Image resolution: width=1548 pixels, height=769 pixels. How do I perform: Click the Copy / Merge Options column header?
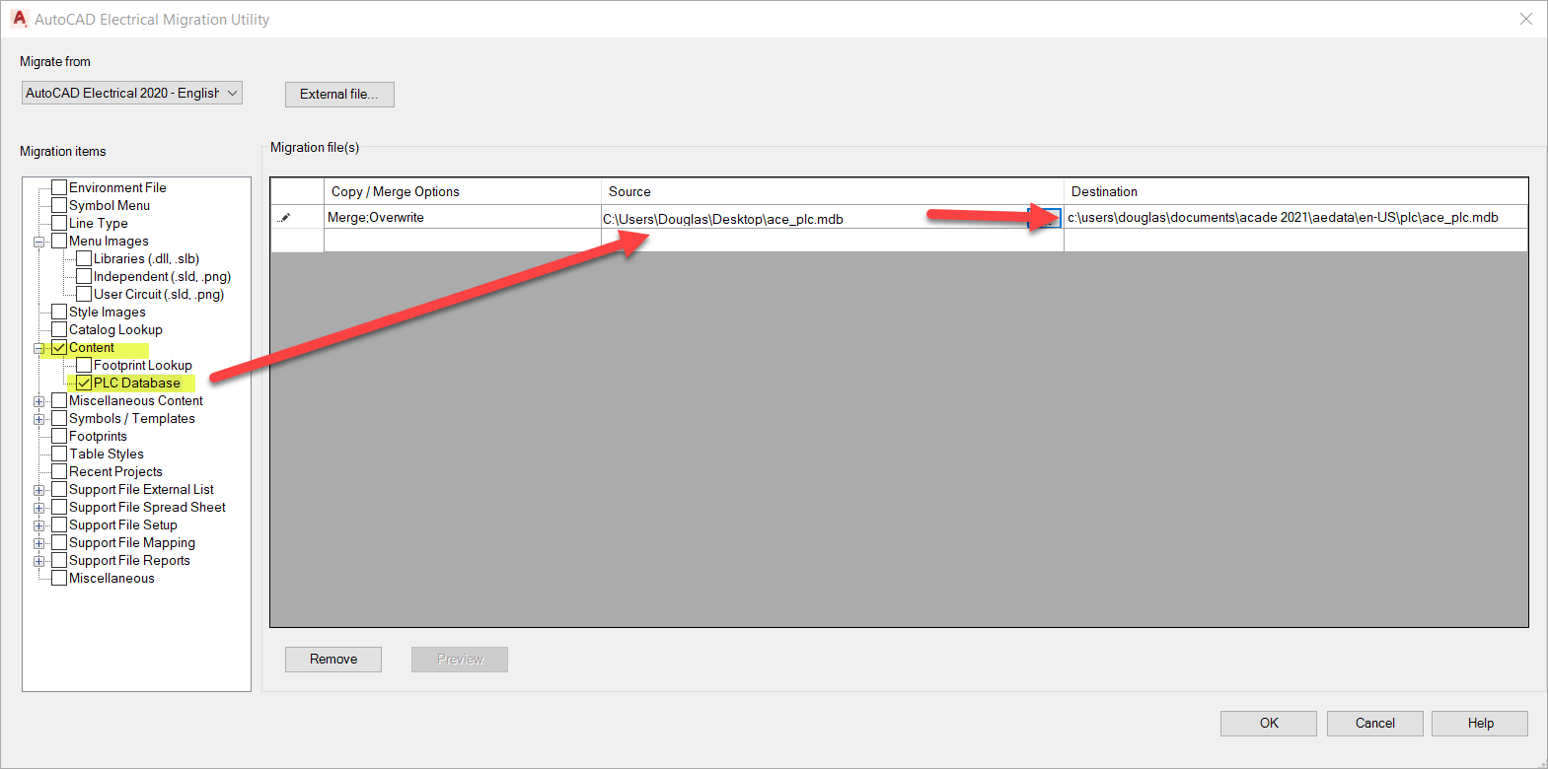(463, 191)
